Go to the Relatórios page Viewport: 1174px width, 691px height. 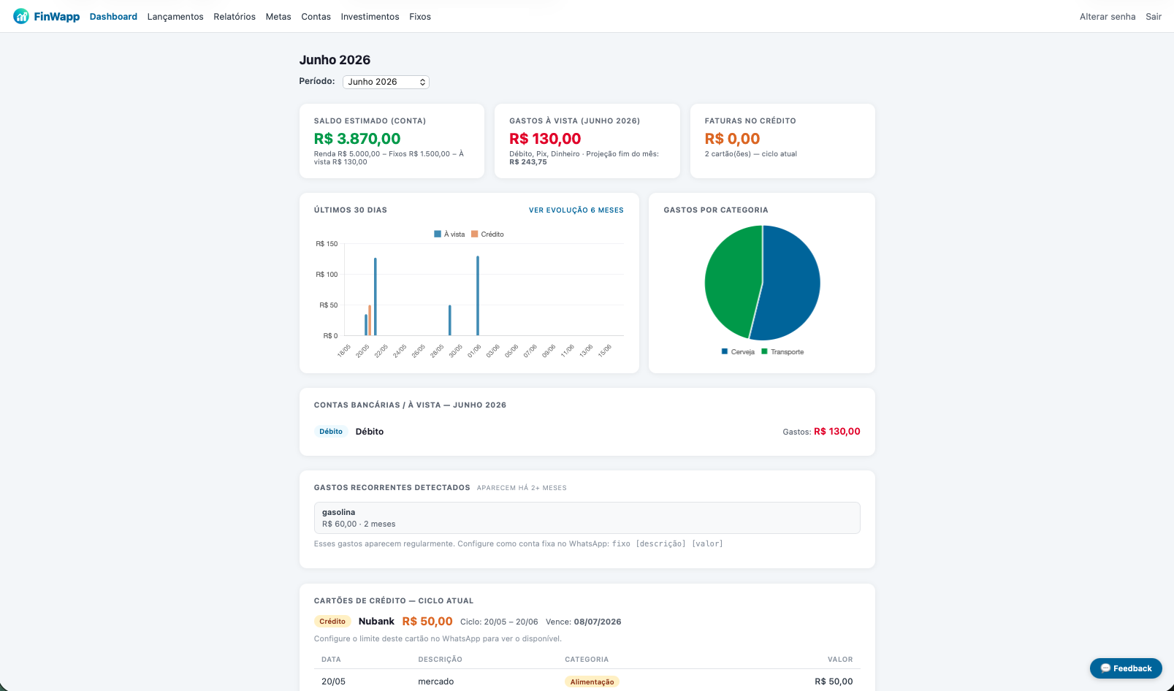(x=235, y=17)
